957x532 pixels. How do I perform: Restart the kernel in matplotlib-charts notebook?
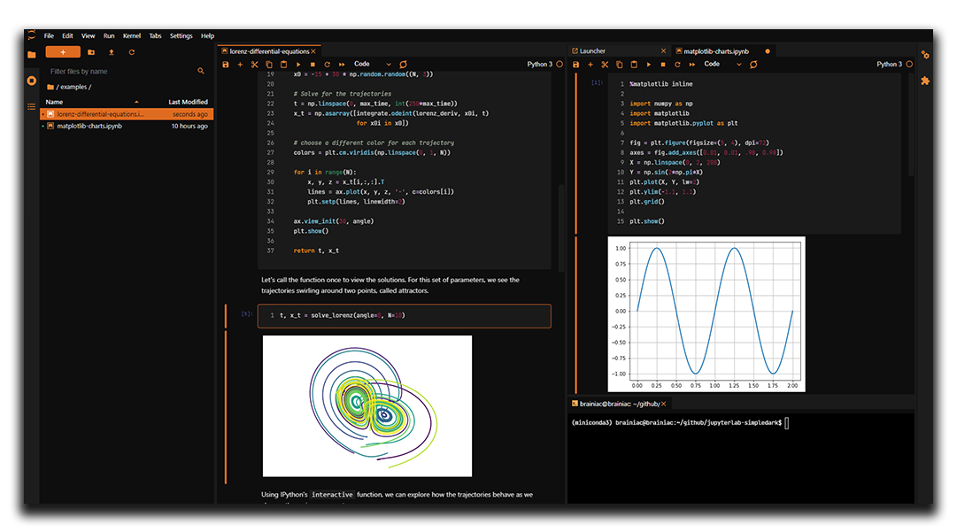677,64
